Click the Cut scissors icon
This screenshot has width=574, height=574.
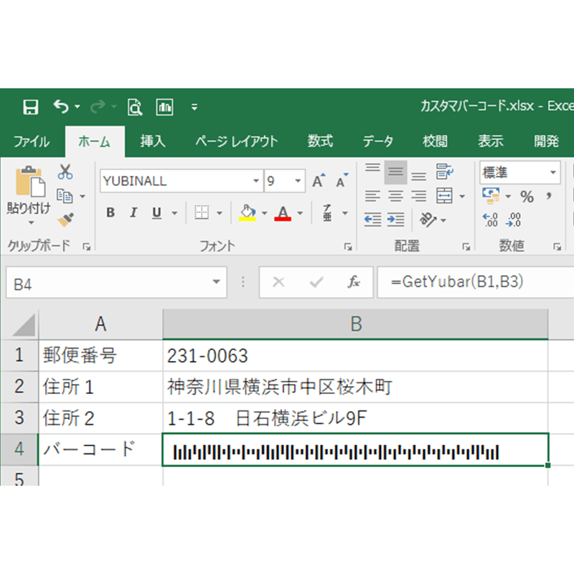(65, 172)
